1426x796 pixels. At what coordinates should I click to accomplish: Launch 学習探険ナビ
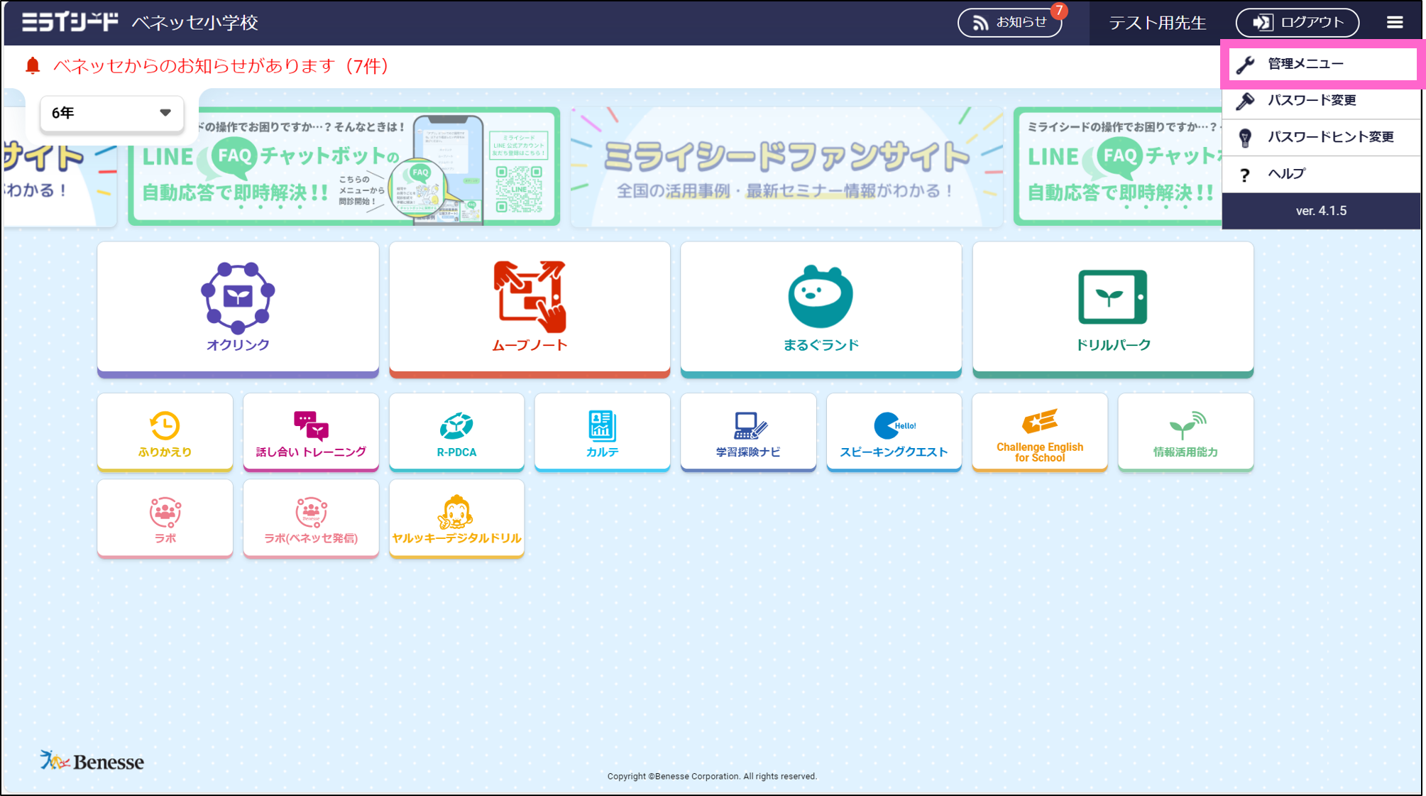click(747, 432)
